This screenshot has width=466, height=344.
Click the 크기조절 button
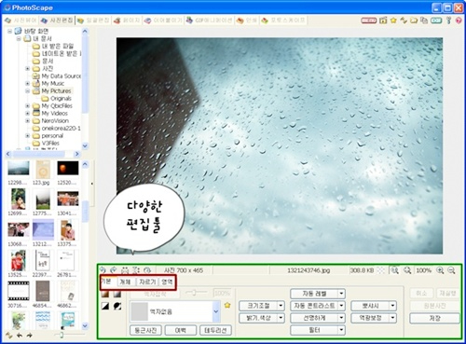(x=258, y=306)
